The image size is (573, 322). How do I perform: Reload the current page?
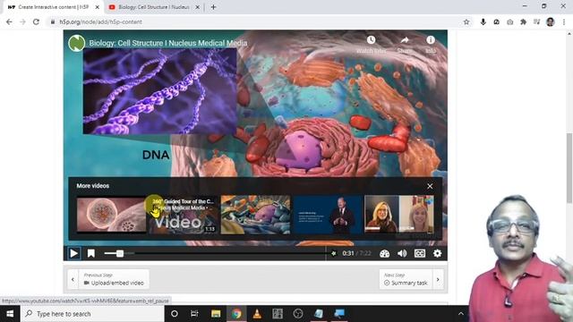pyautogui.click(x=36, y=21)
